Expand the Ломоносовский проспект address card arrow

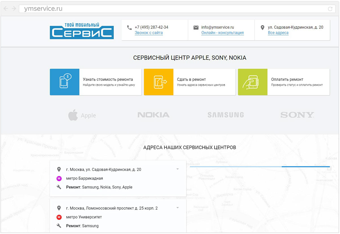(x=178, y=208)
